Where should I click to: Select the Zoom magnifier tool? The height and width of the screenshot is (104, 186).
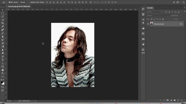point(3,73)
